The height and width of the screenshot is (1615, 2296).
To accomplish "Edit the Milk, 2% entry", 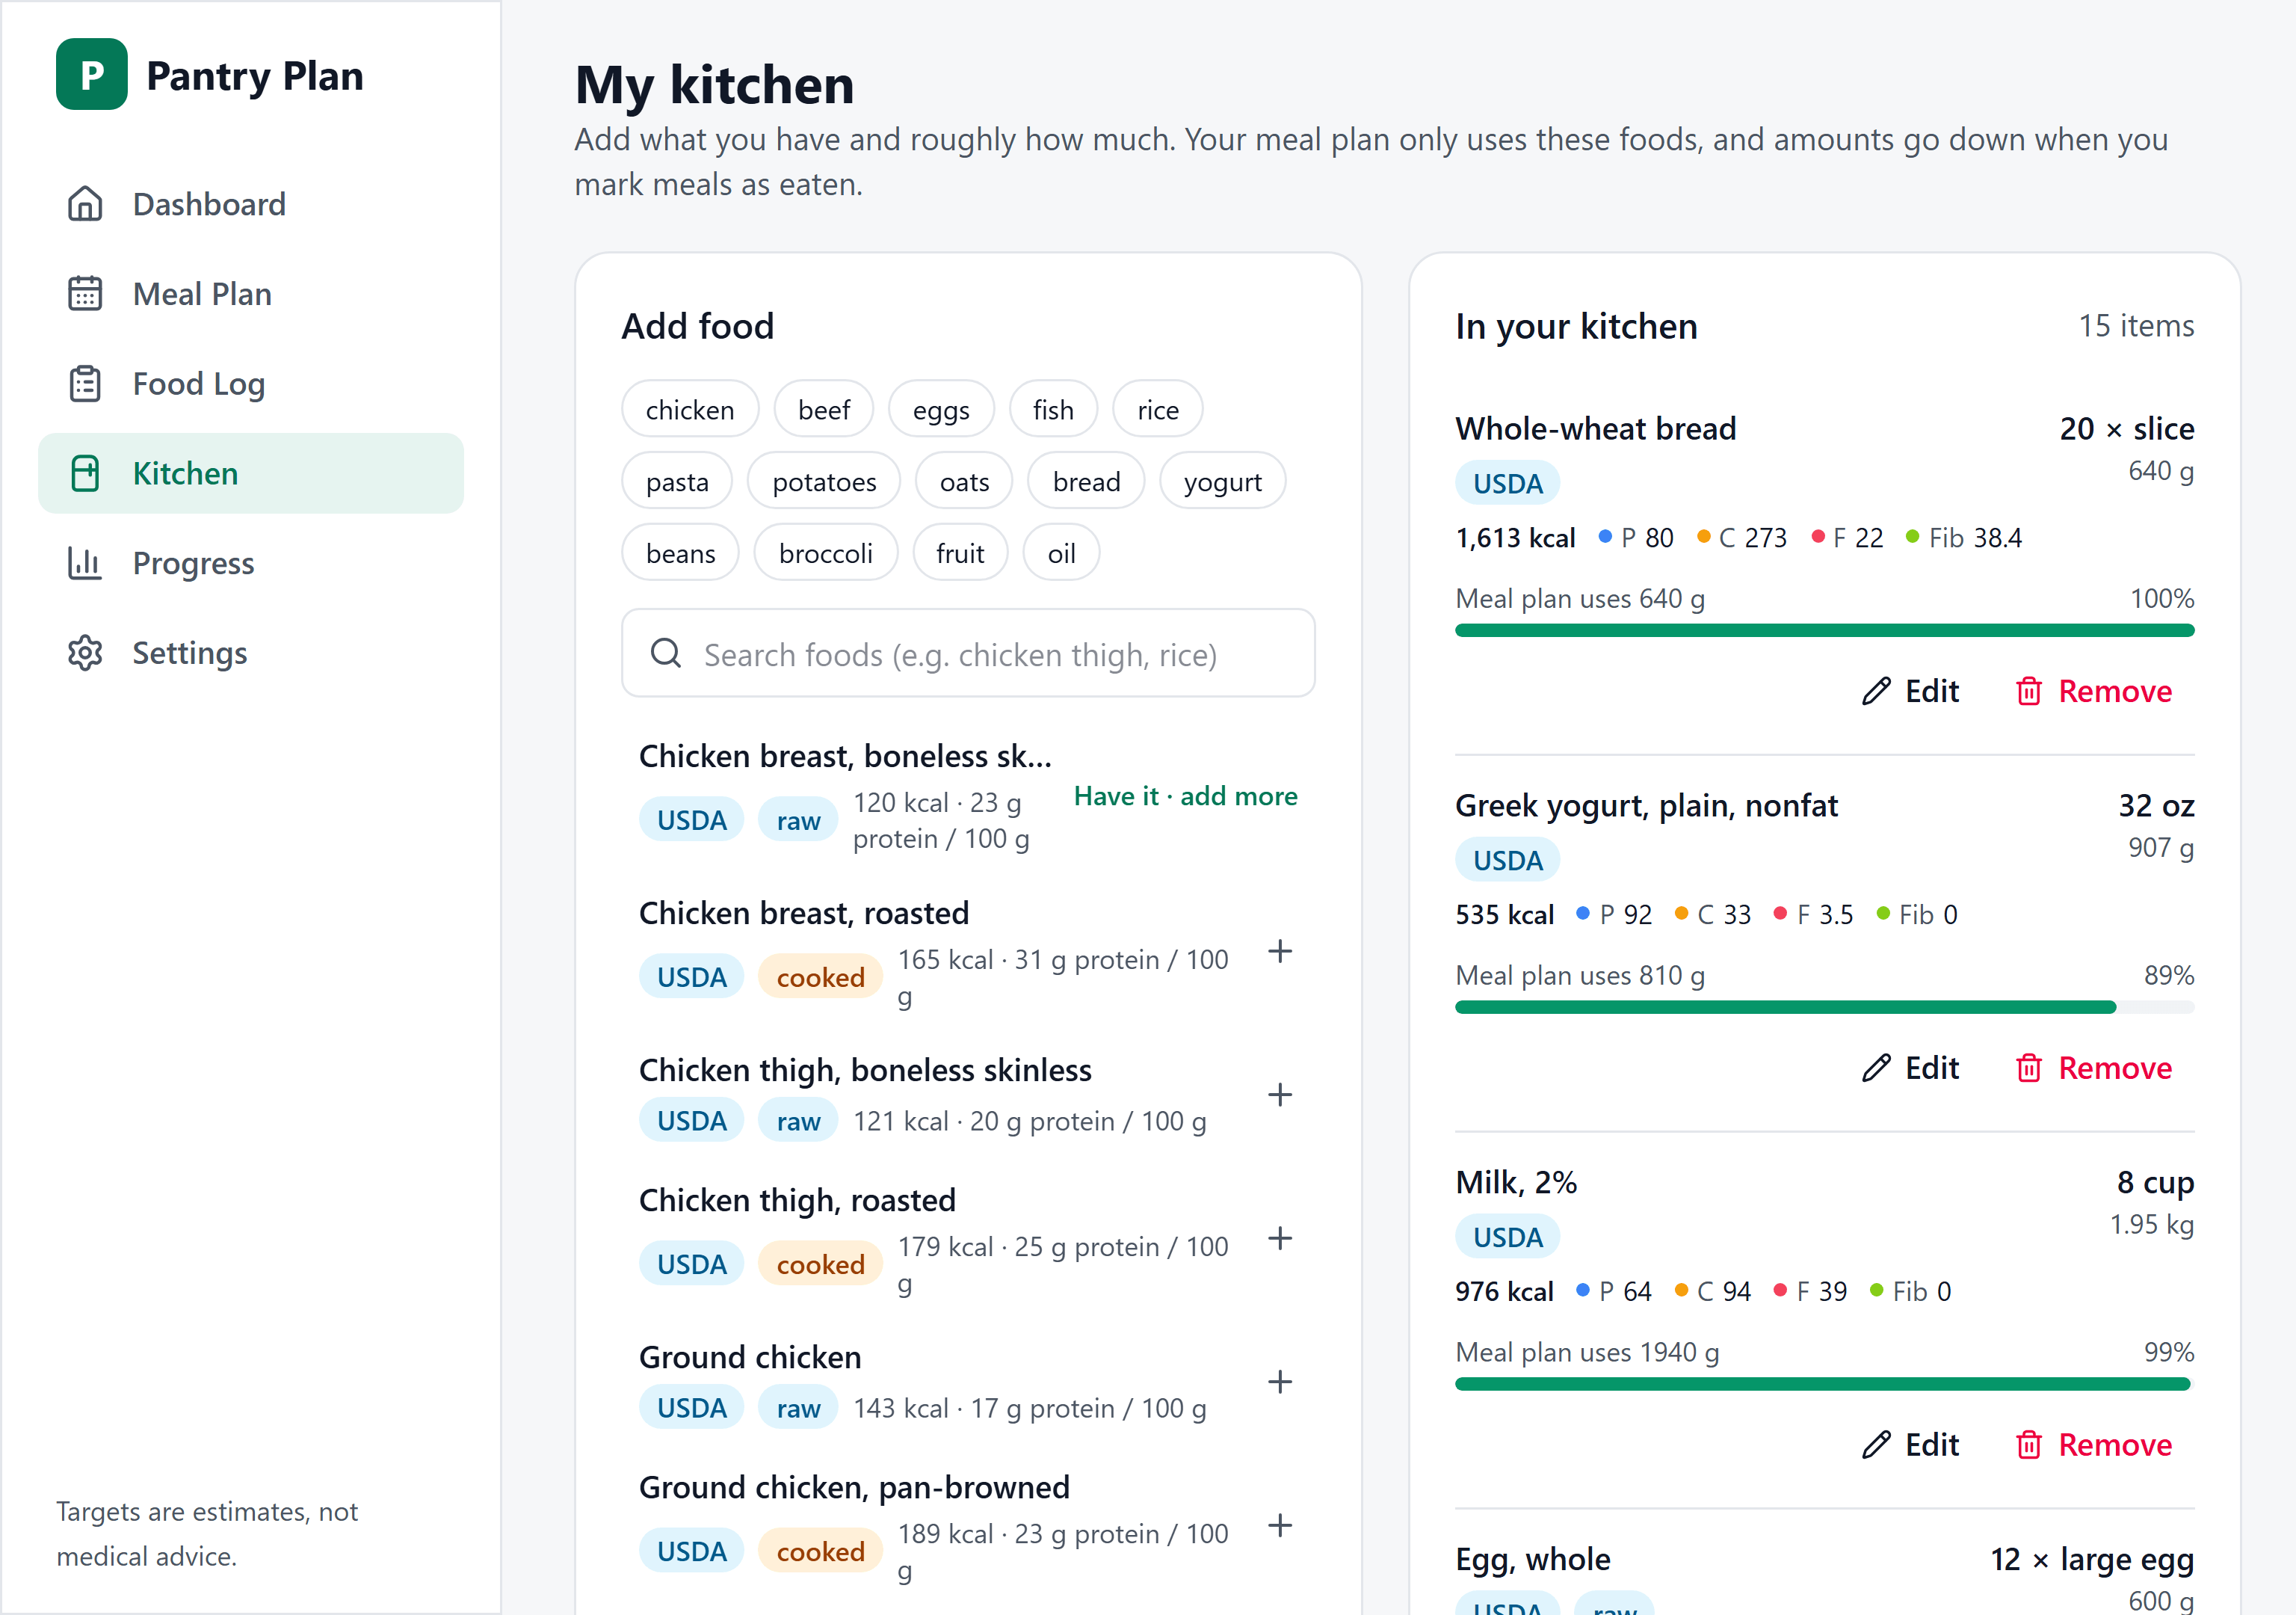I will pyautogui.click(x=1910, y=1445).
